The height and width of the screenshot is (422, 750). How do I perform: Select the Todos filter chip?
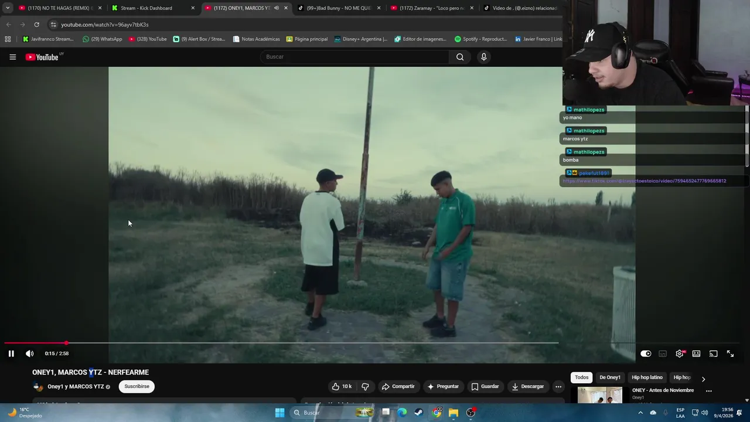581,377
